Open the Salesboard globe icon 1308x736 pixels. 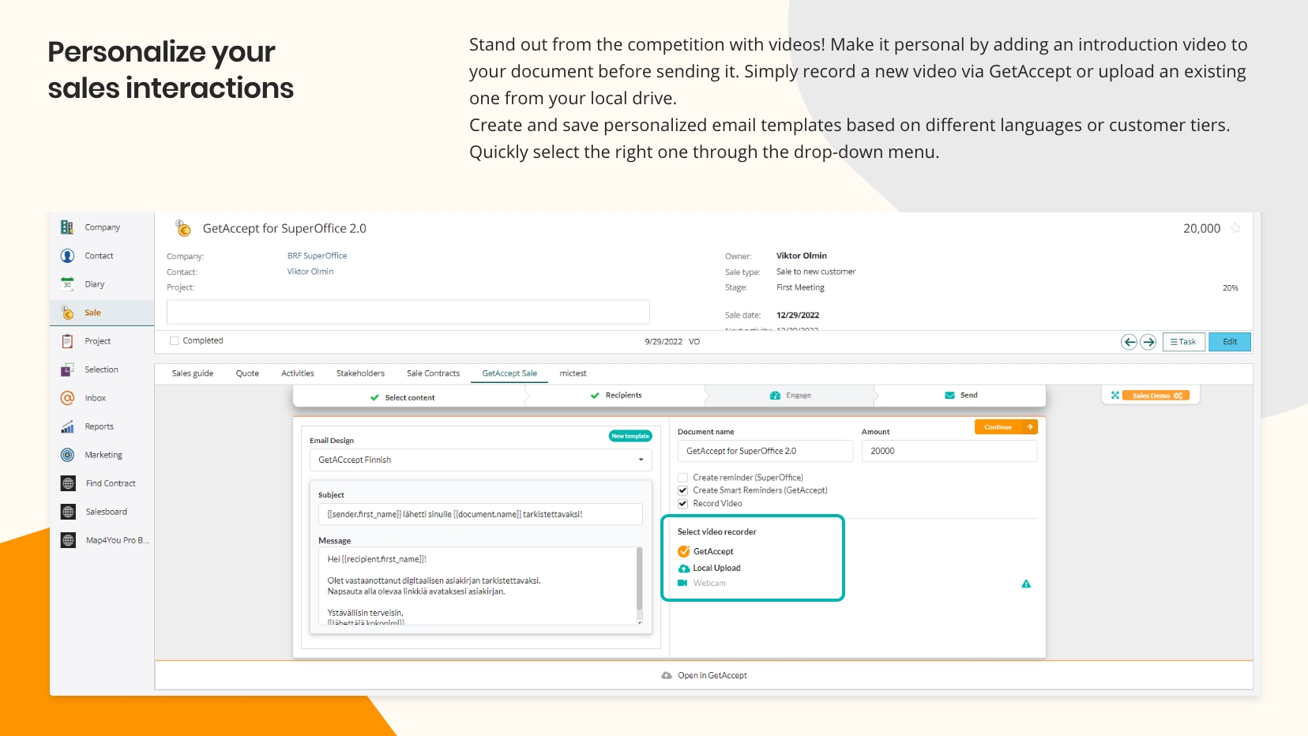click(68, 512)
